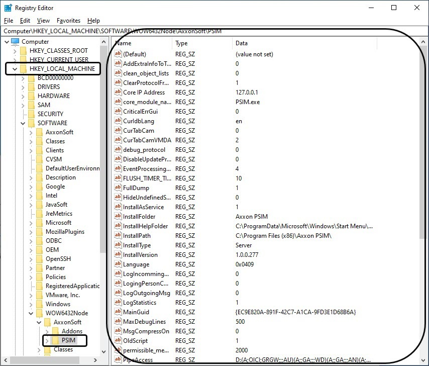Click the string icon next to (Default) value
The image size is (429, 366).
coord(118,54)
